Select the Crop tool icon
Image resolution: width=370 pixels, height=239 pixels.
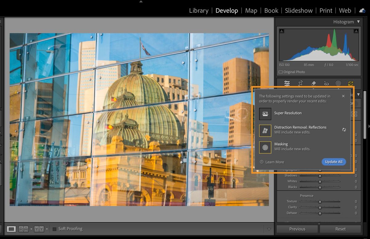coord(300,83)
